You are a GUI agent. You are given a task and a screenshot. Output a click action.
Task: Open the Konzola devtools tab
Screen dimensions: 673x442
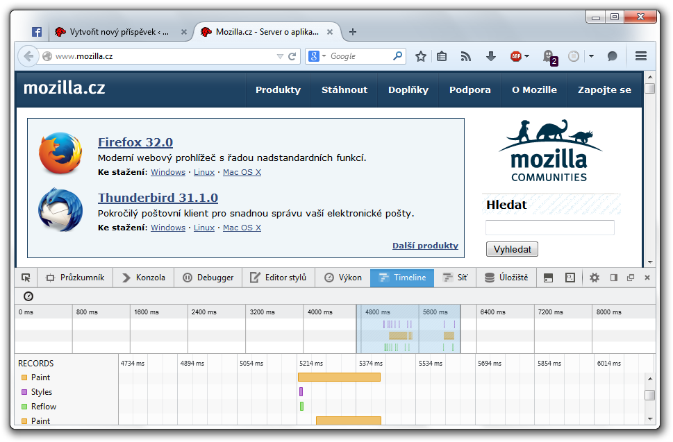click(x=144, y=278)
